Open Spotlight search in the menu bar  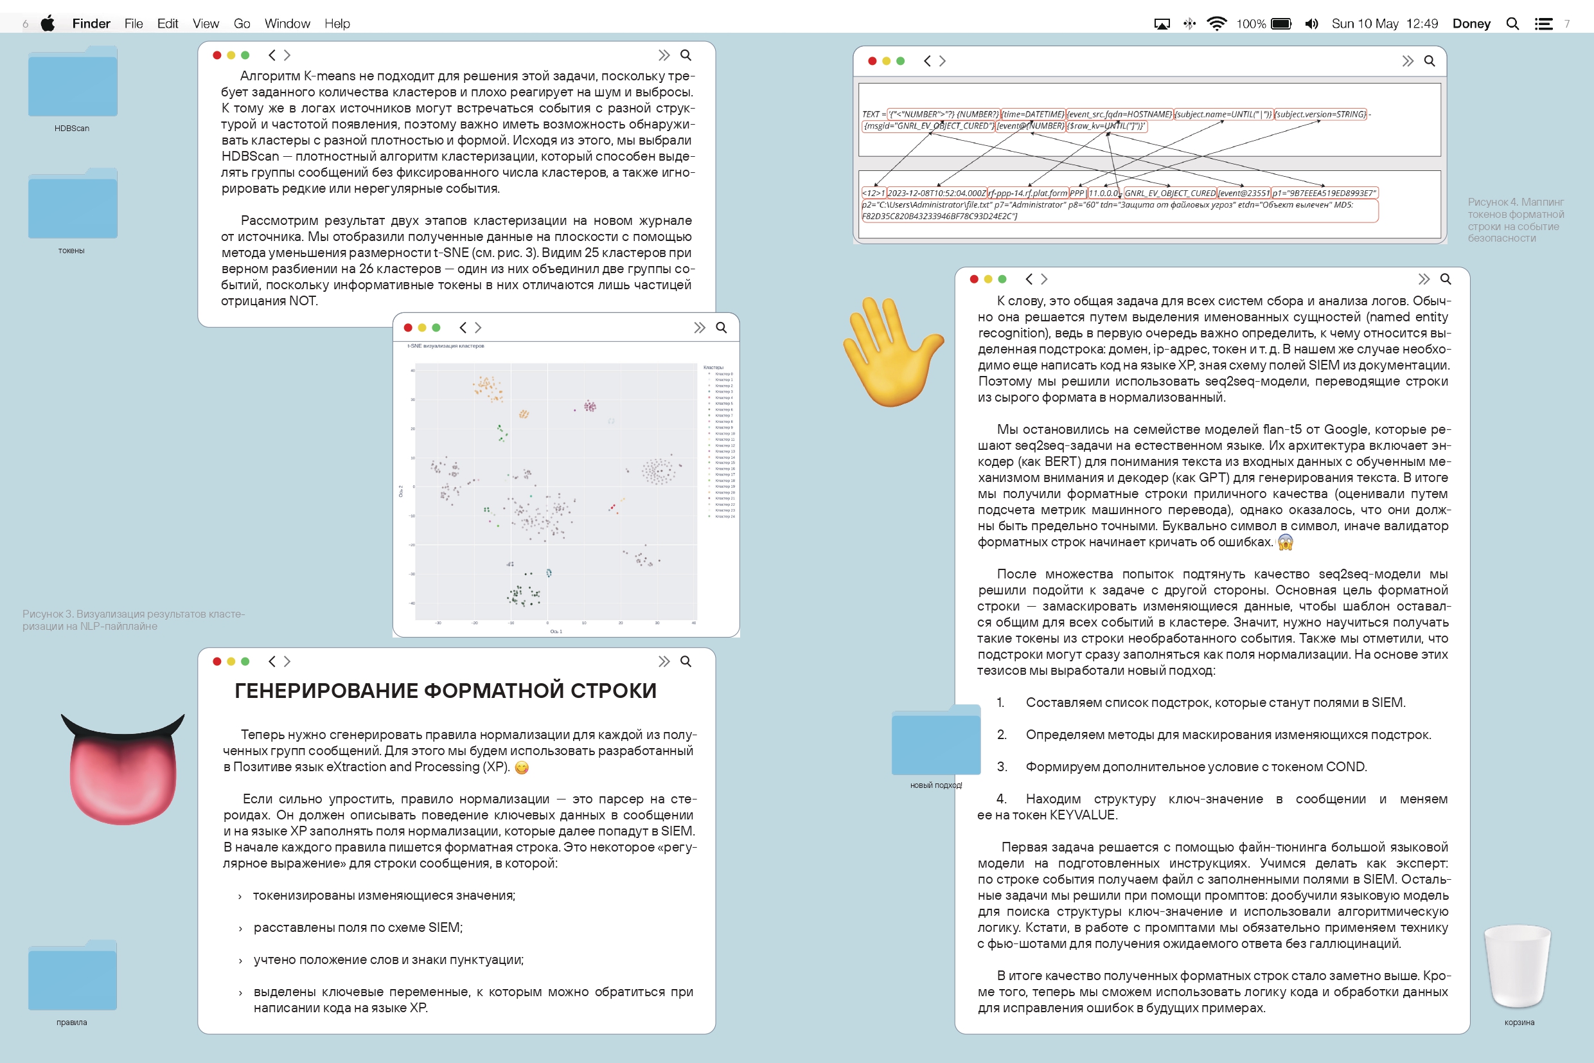coord(1512,24)
